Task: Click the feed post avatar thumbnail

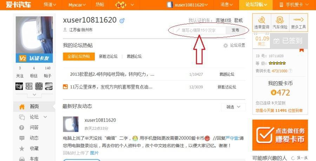Action: pyautogui.click(x=71, y=124)
